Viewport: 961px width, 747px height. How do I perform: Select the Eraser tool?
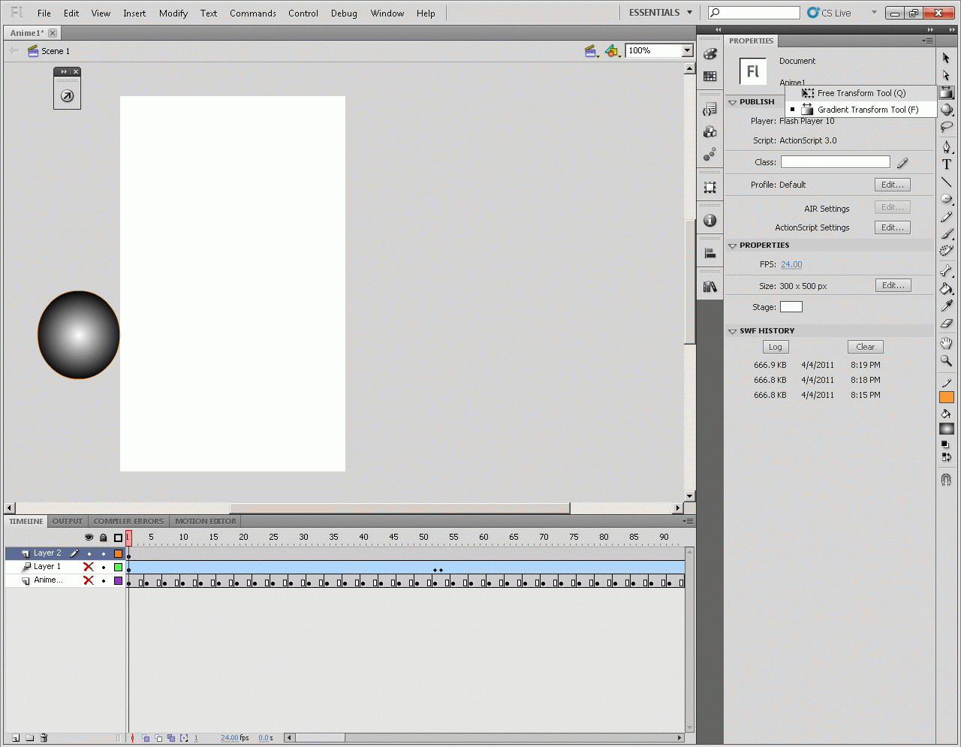coord(946,323)
